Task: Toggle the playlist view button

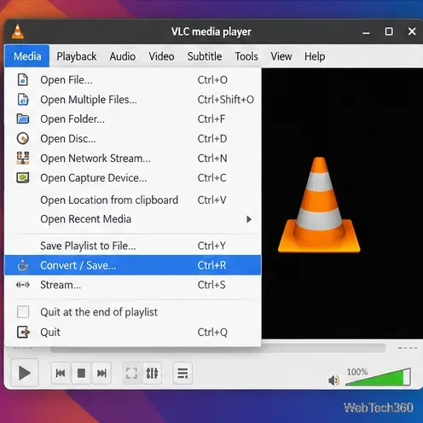Action: (x=183, y=373)
